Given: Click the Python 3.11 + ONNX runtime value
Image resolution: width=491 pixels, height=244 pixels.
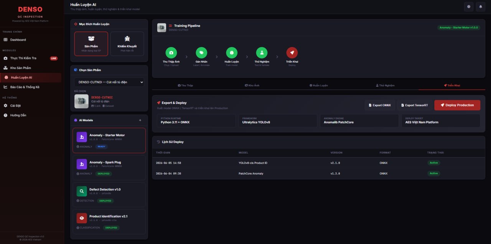Looking at the screenshot, I should click(175, 122).
